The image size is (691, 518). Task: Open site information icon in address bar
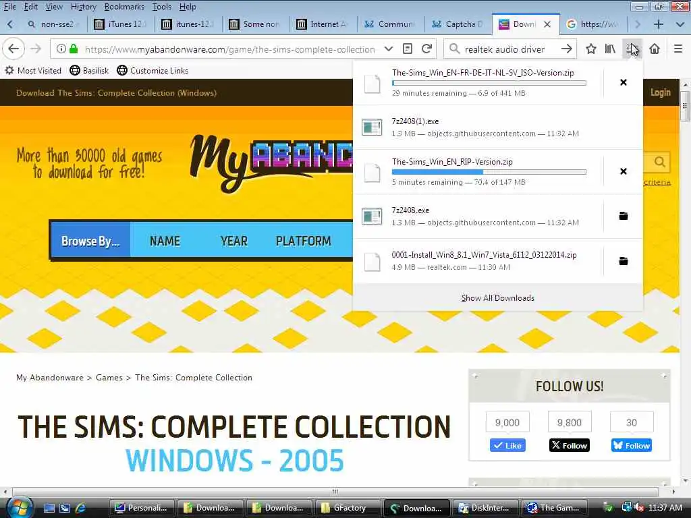coord(61,49)
